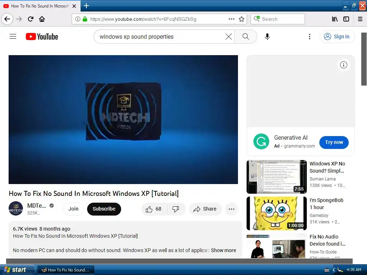The image size is (367, 275).
Task: Start voice search with the microphone icon
Action: click(267, 37)
